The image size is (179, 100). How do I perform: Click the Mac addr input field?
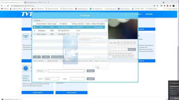[x=126, y=43]
